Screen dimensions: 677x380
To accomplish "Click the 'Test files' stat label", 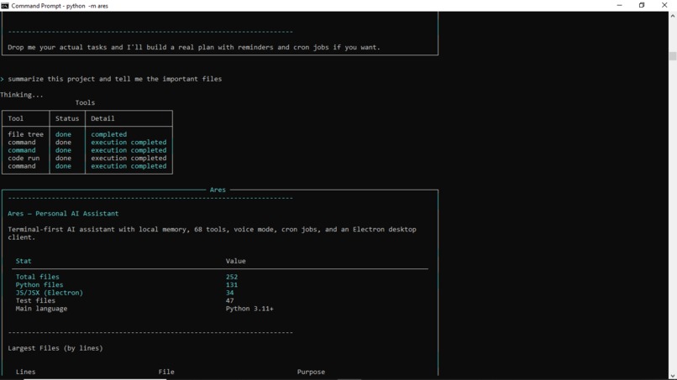I will click(x=35, y=300).
